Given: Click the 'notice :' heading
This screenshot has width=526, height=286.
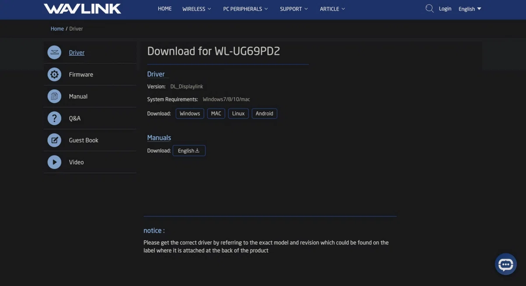Looking at the screenshot, I should tap(154, 230).
